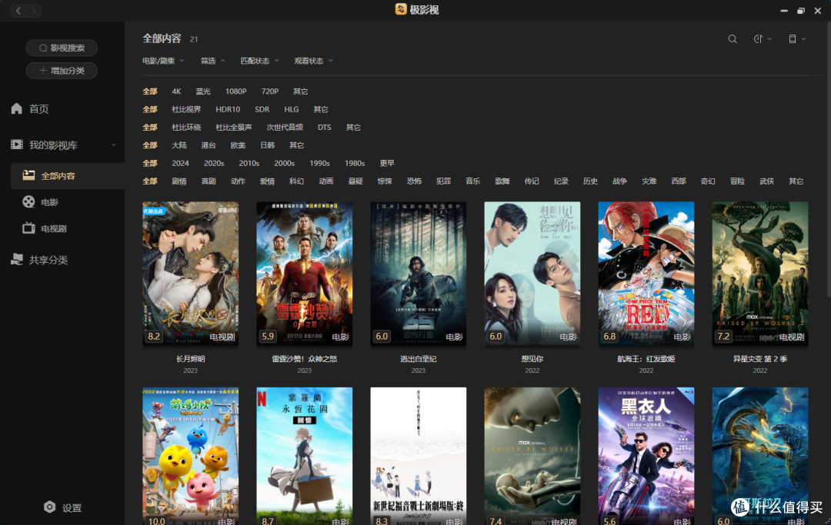
Task: Filter by year 2024
Action: click(180, 164)
